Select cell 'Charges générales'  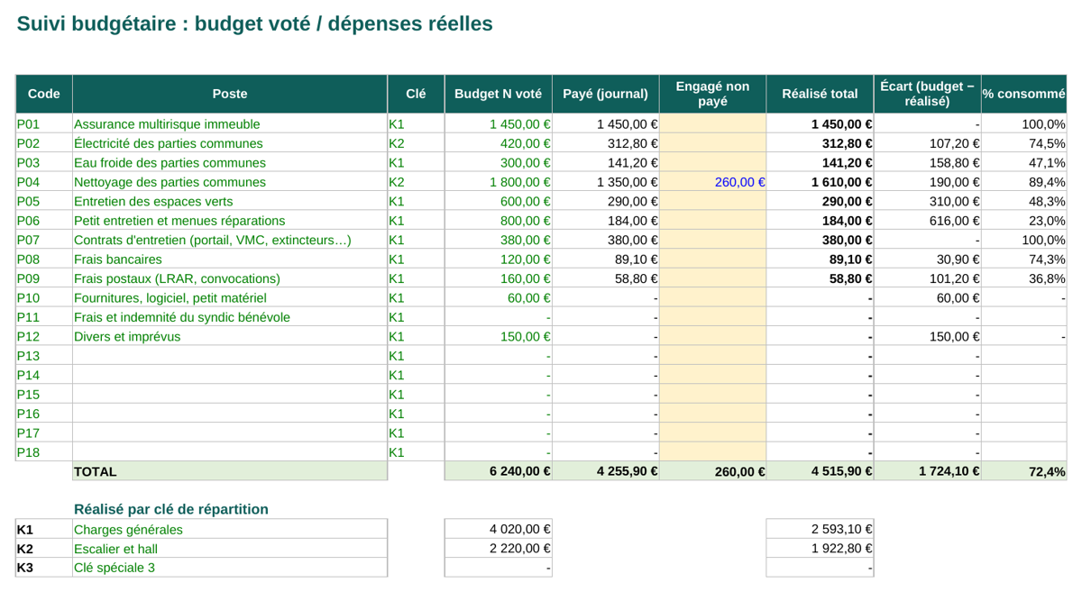click(x=230, y=529)
